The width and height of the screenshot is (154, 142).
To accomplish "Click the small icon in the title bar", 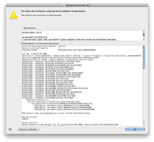I will point(64,5).
